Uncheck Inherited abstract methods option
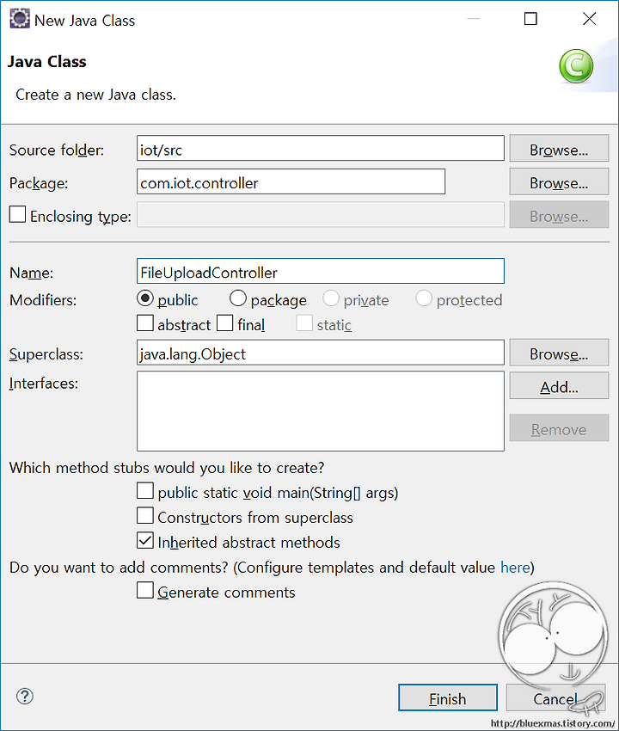Viewport: 619px width, 731px height. [x=145, y=540]
